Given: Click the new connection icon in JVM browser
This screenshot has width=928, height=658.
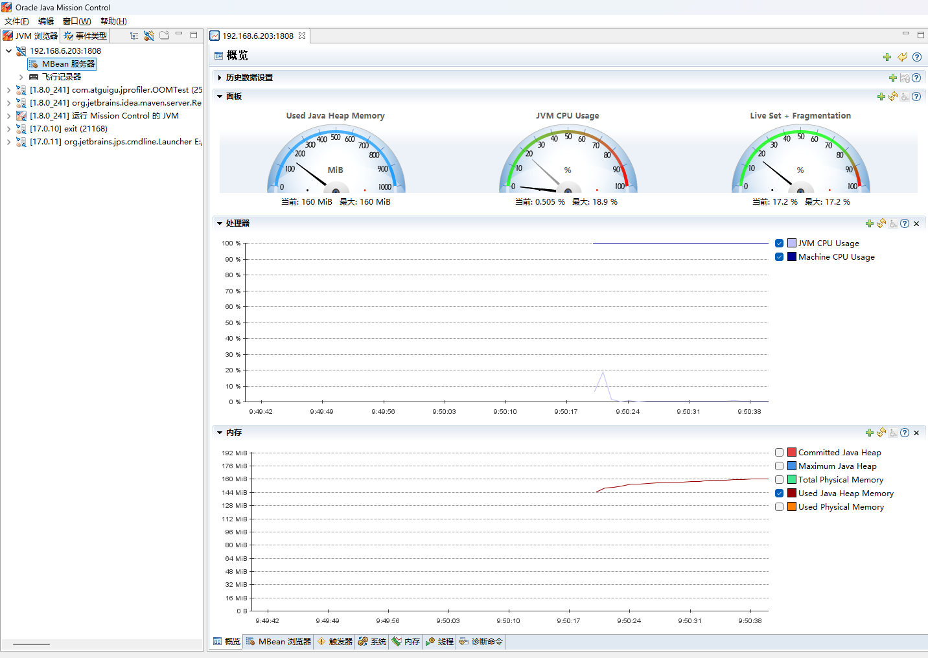Looking at the screenshot, I should [149, 36].
